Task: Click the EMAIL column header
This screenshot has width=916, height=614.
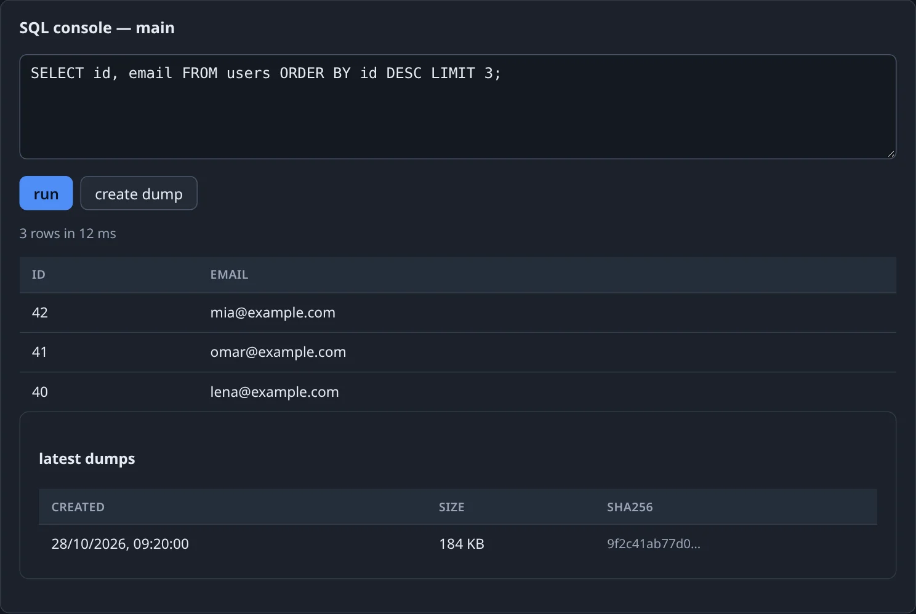Action: [x=229, y=274]
